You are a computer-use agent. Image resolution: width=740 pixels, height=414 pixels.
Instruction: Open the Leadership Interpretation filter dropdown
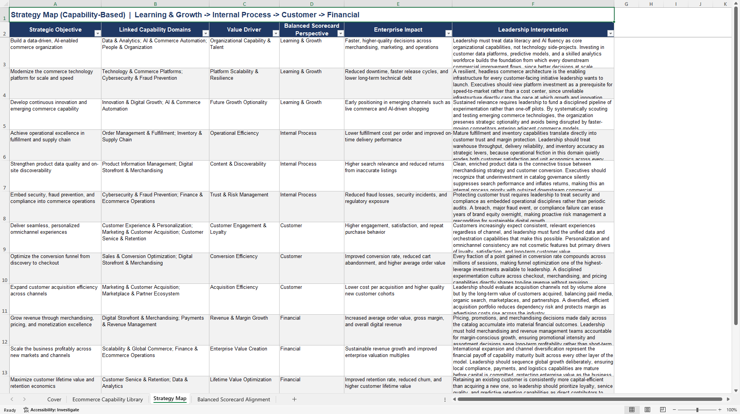click(610, 34)
